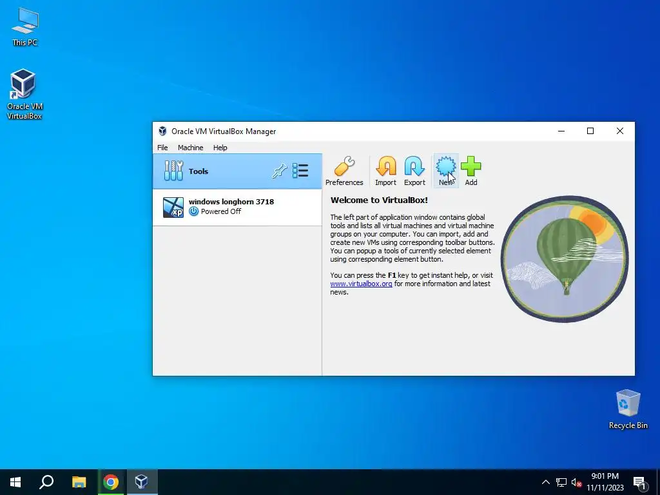Click the Welcome to VirtualBox! heading
The width and height of the screenshot is (660, 495).
click(379, 200)
